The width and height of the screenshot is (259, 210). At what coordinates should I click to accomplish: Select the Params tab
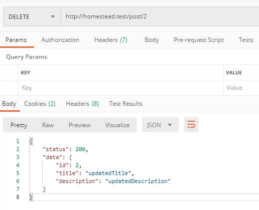pos(16,40)
